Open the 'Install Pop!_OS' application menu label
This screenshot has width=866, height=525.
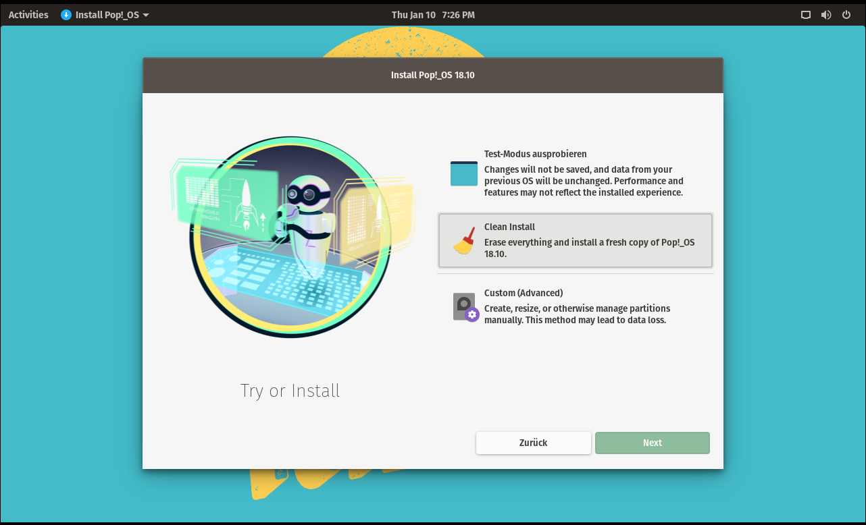(107, 15)
